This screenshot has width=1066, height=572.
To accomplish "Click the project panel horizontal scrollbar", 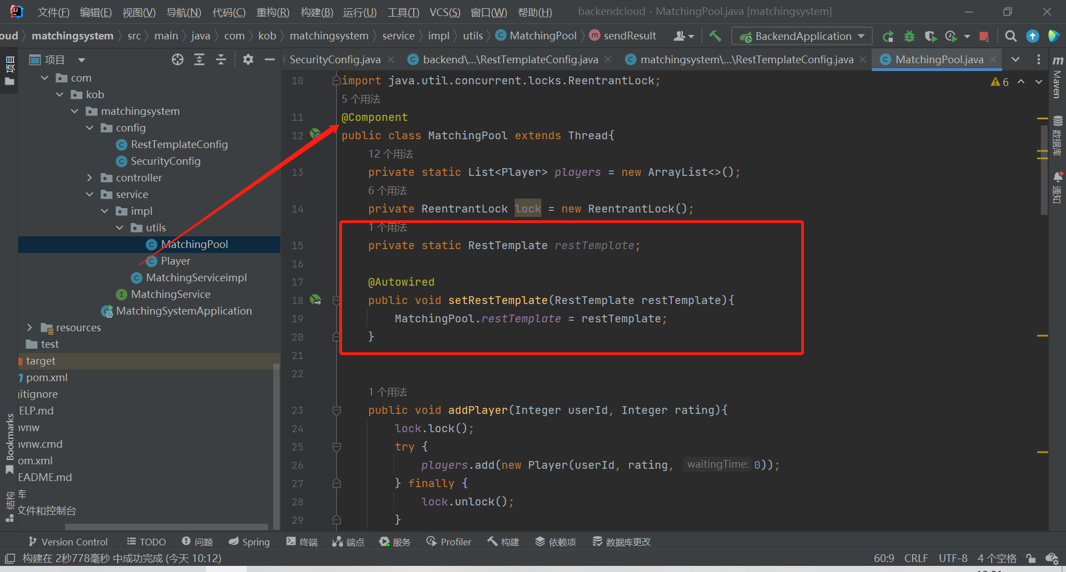I will click(167, 527).
